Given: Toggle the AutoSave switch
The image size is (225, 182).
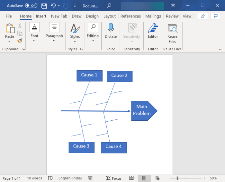Looking at the screenshot, I should click(x=31, y=6).
